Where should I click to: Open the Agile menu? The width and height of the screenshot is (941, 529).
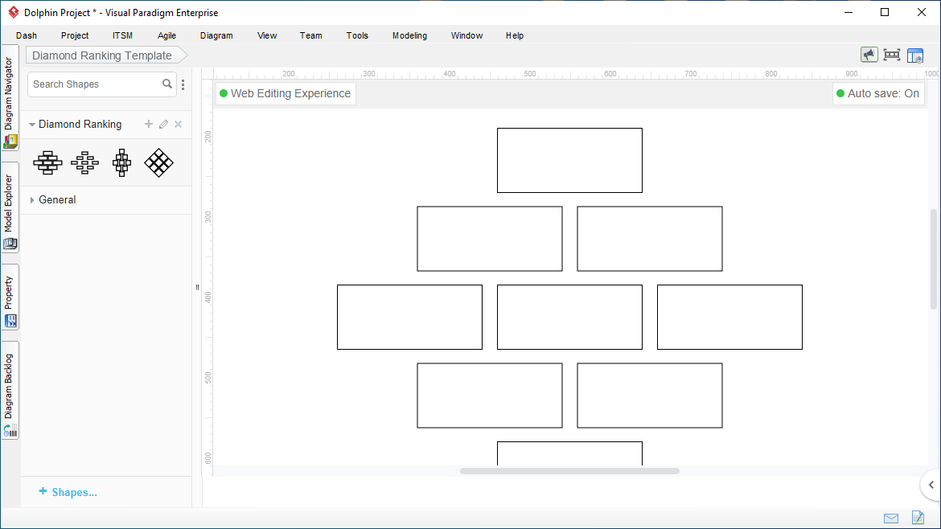(x=166, y=35)
